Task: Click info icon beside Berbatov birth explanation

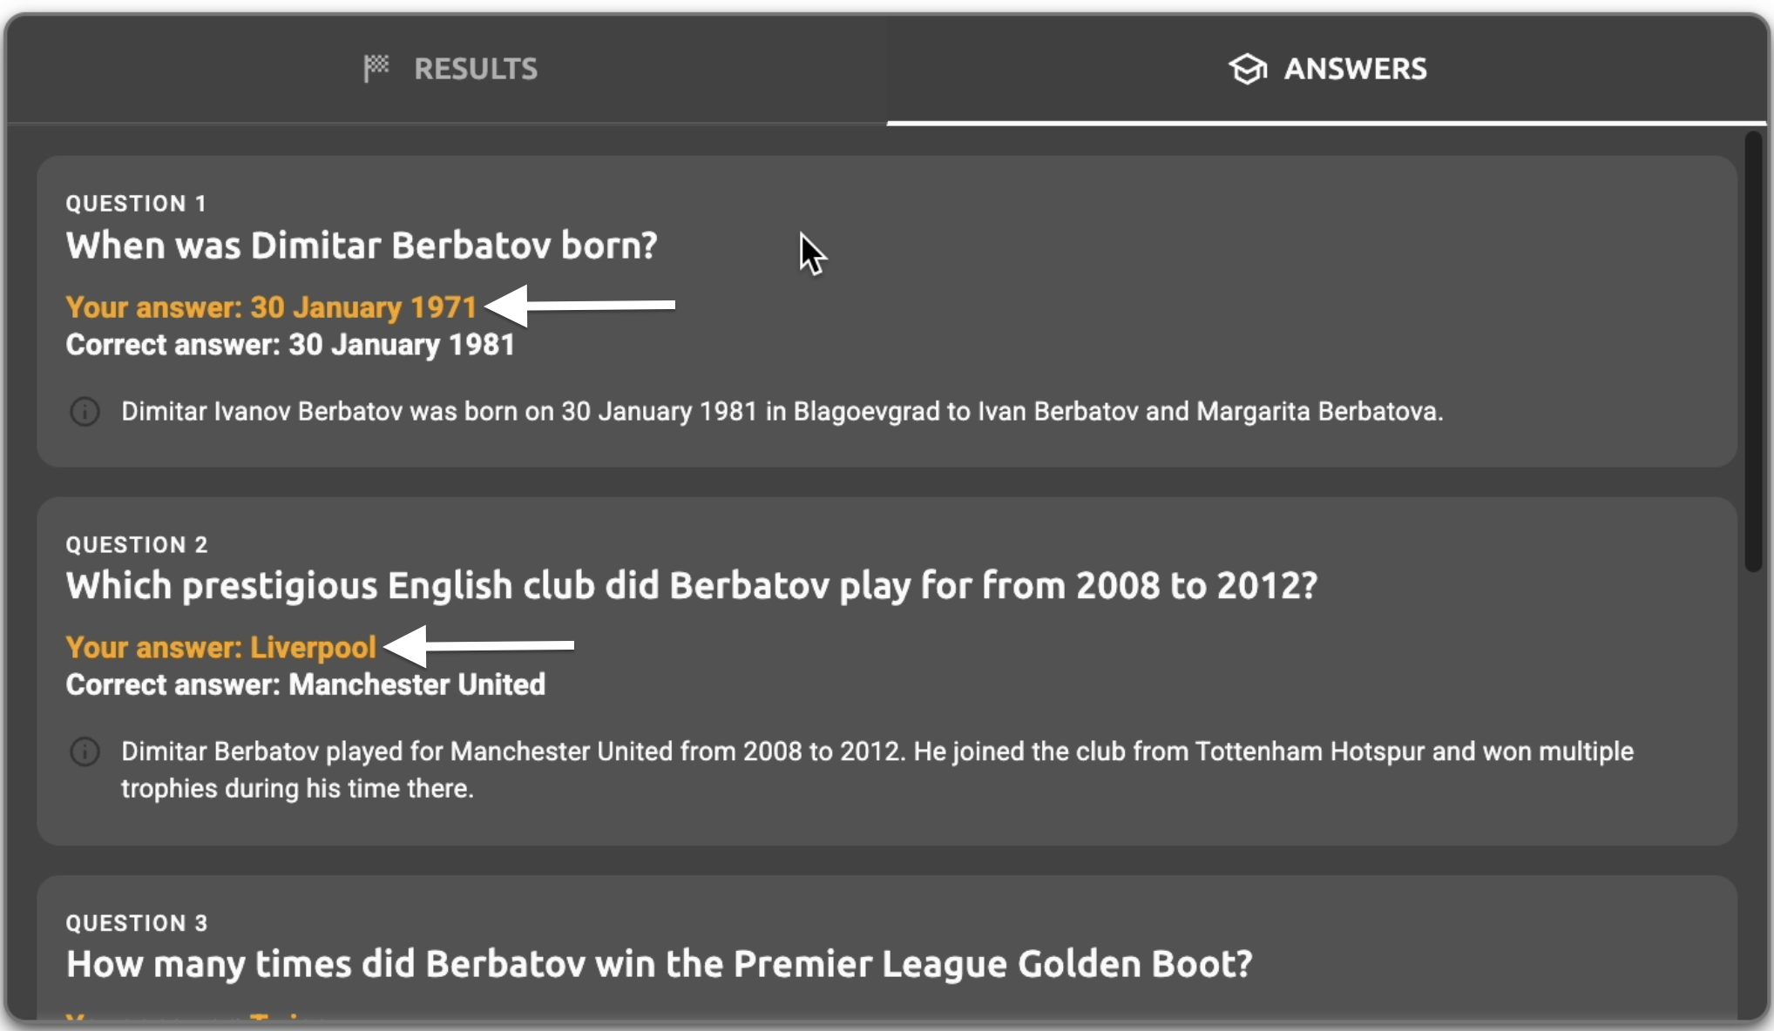Action: 85,411
